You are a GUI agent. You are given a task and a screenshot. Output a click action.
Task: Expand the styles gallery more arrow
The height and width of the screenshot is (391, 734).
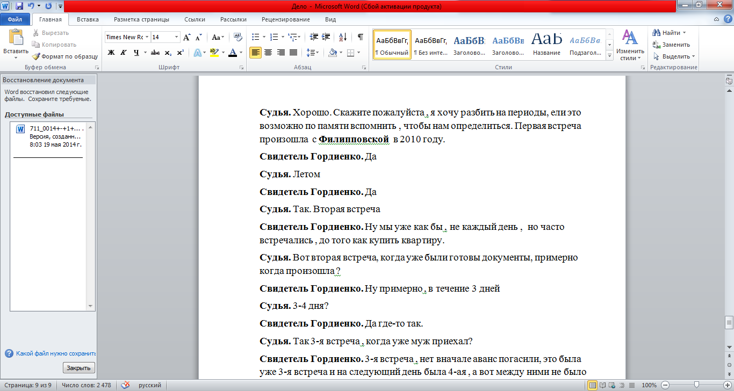coord(609,56)
